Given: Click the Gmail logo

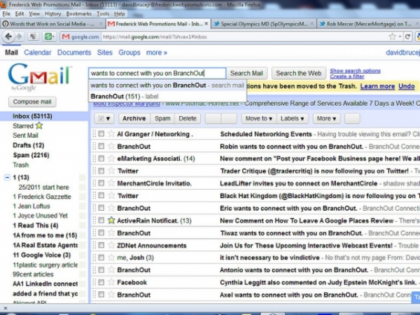Looking at the screenshot, I should coord(39,76).
